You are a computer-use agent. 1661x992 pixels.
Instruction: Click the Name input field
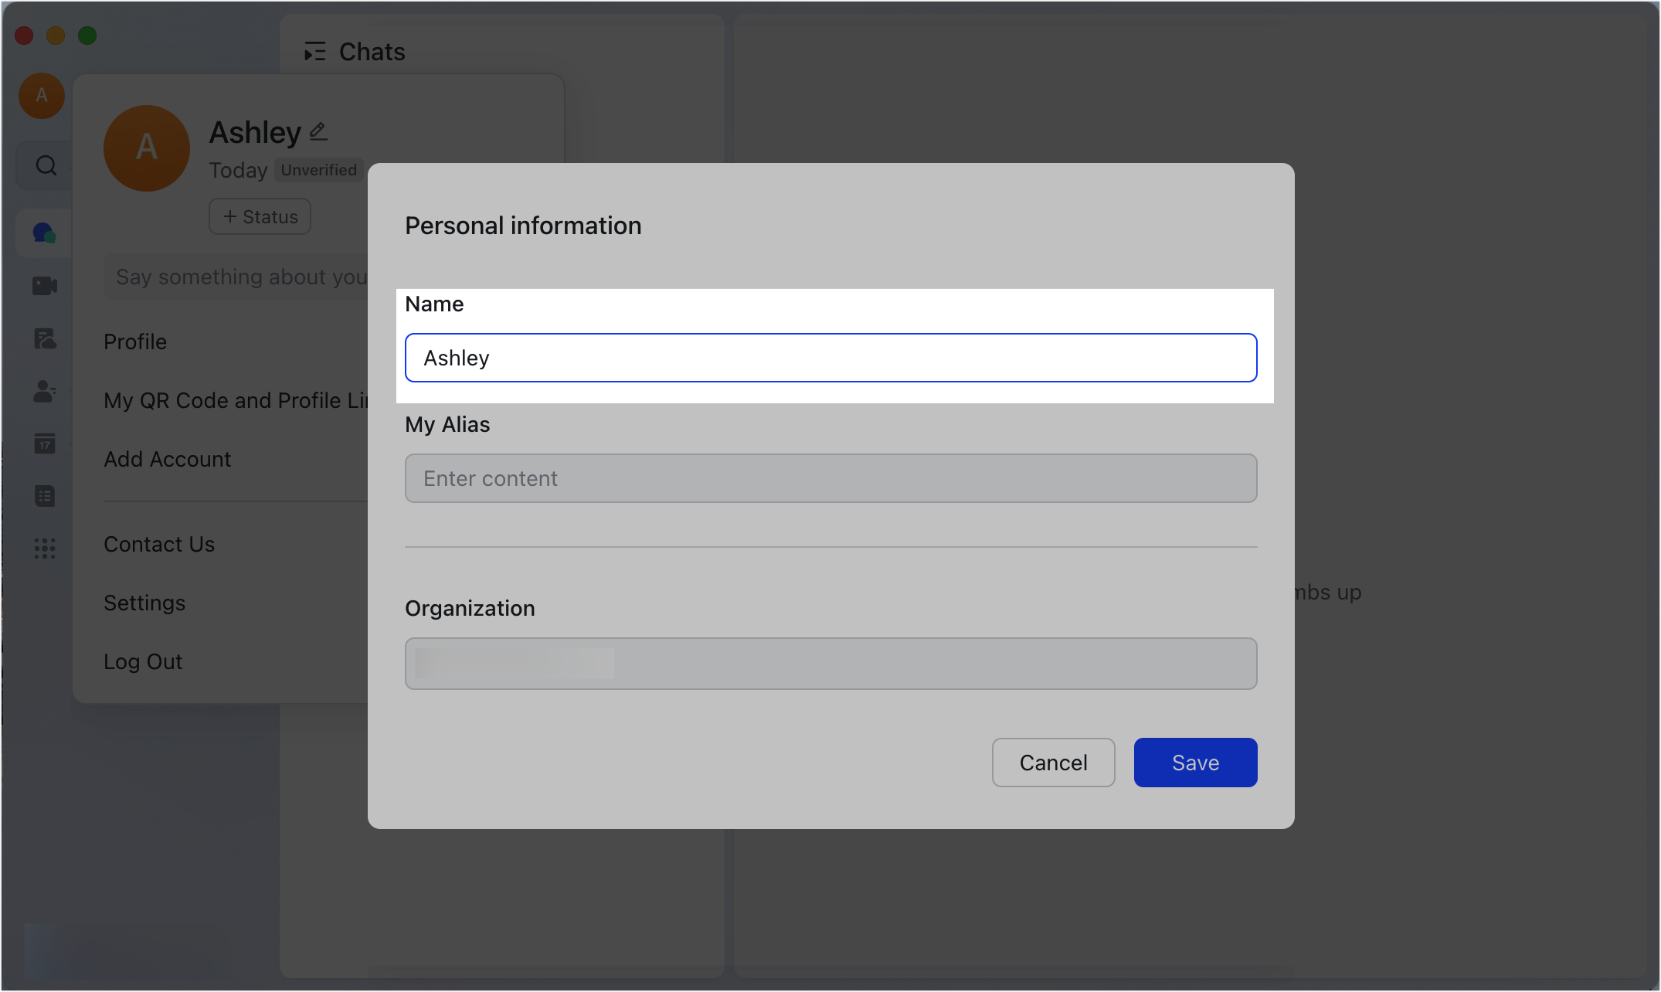tap(830, 358)
